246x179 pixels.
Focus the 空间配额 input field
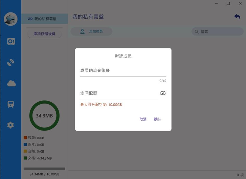119,93
